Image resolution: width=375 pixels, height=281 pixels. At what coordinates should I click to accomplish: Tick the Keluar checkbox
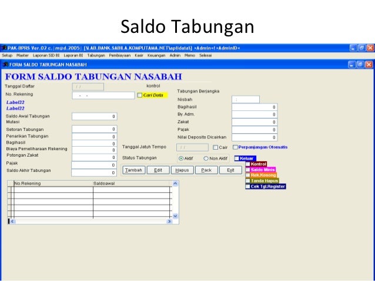[x=237, y=158]
